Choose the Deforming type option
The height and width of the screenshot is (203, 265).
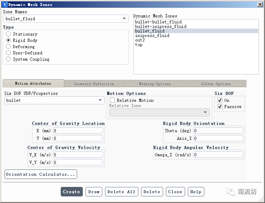(x=9, y=47)
